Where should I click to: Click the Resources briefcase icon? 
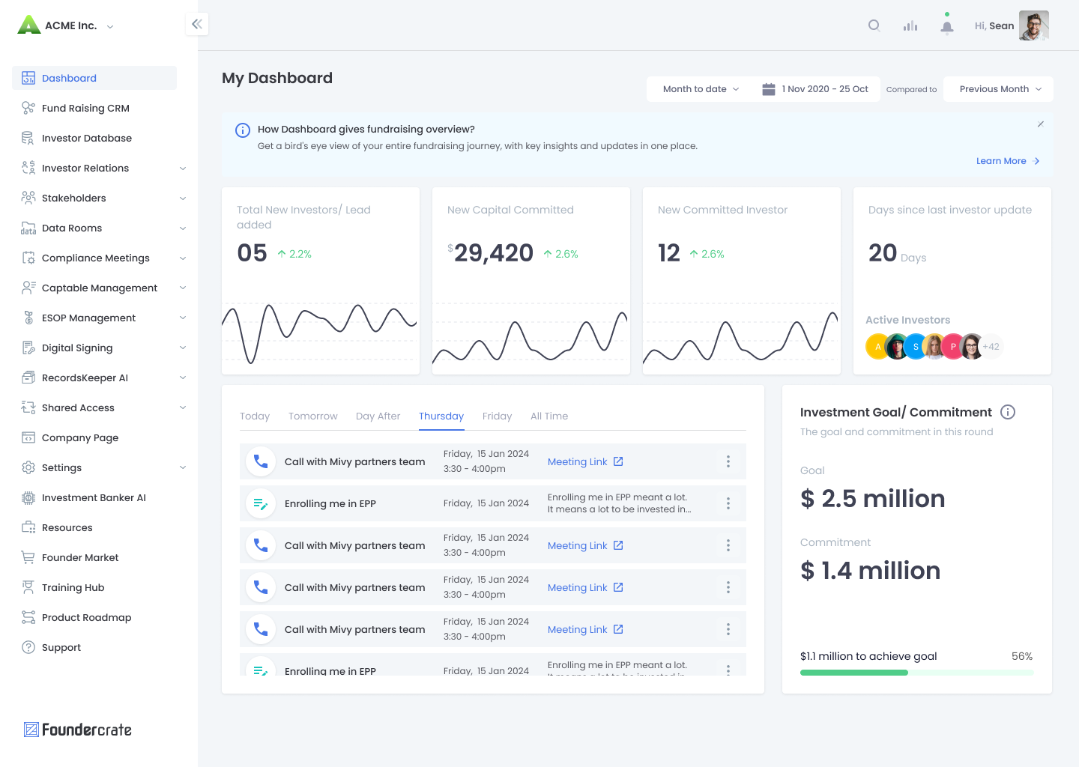pos(28,527)
